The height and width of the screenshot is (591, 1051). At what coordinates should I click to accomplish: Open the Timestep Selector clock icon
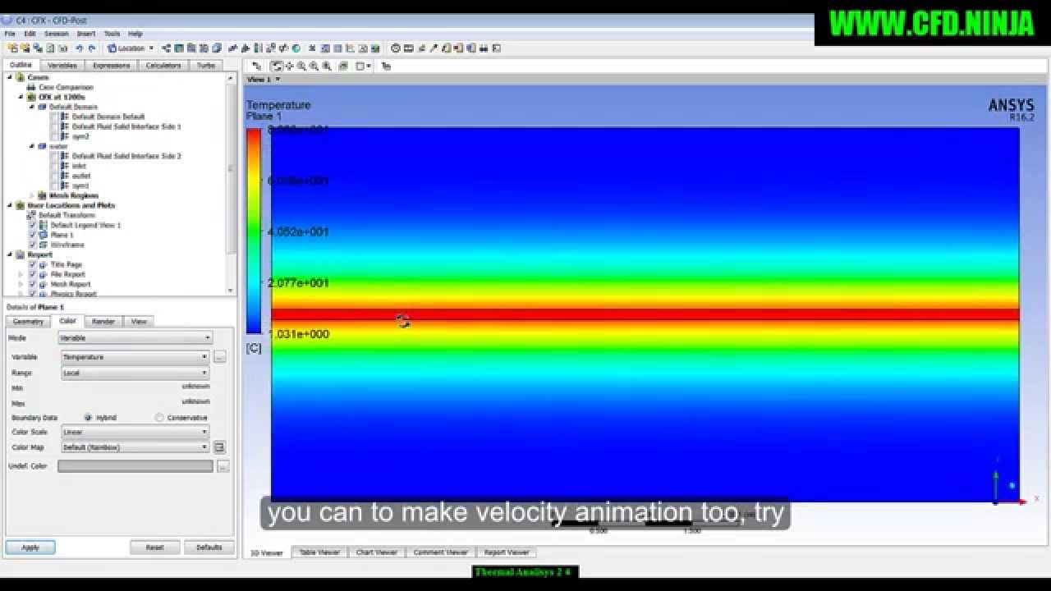pos(395,48)
